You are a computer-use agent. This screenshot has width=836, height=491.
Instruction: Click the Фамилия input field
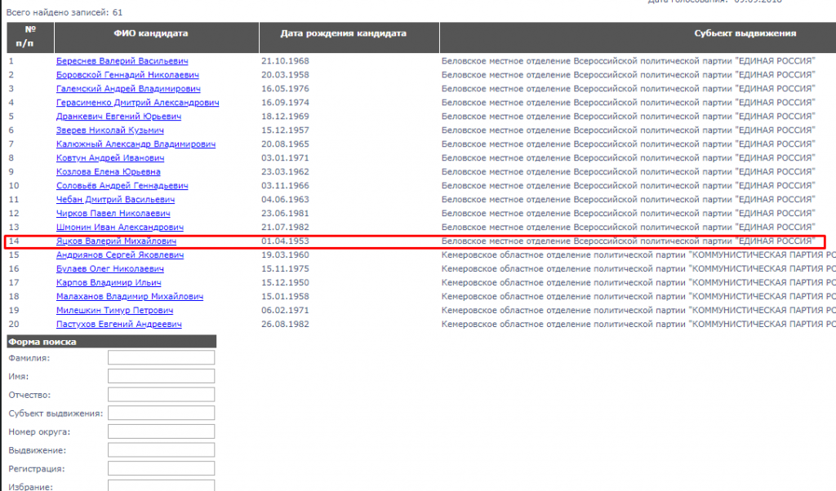(x=161, y=358)
